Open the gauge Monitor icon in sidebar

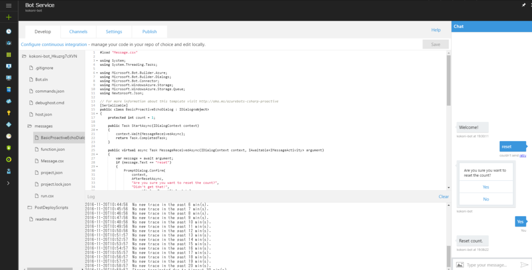(x=9, y=136)
